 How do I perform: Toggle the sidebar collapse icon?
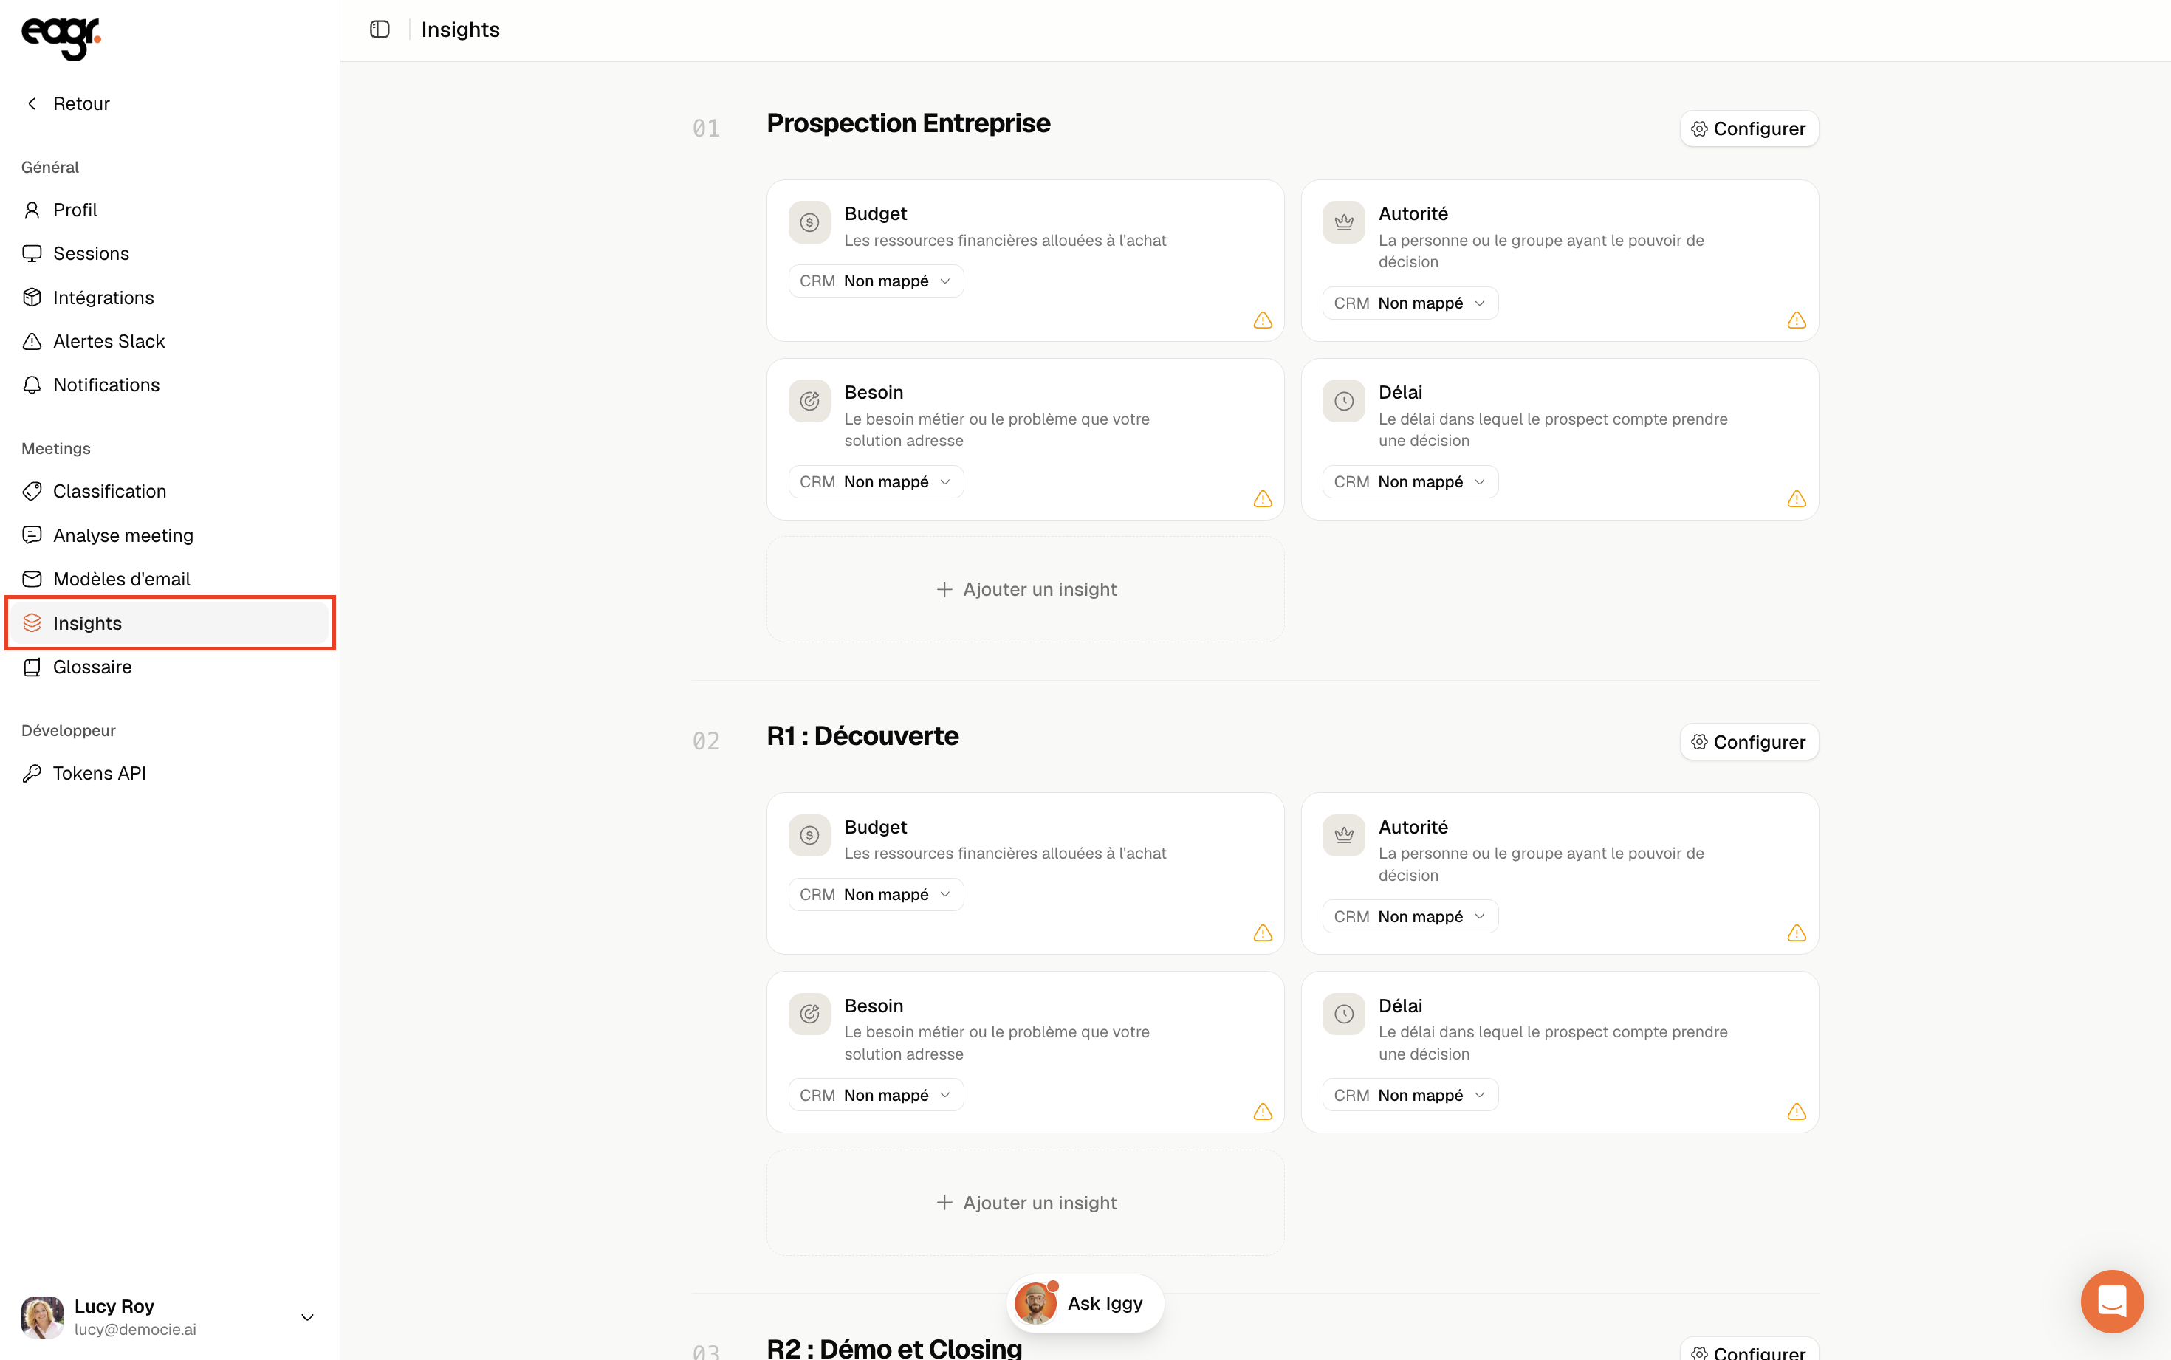tap(380, 30)
